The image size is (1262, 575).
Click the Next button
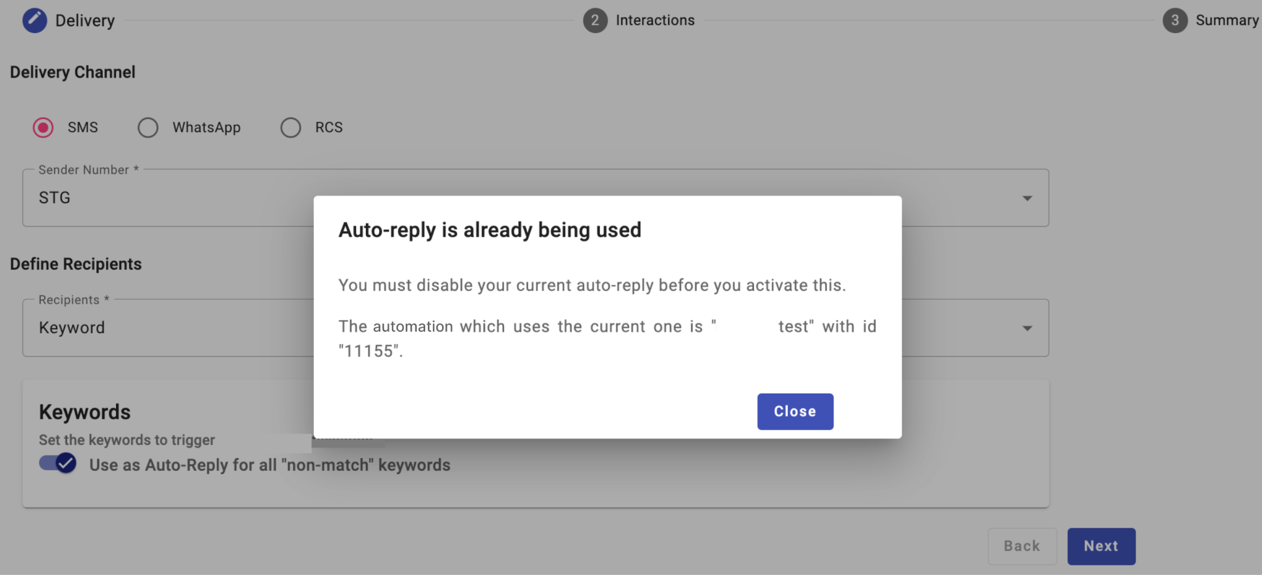click(1101, 546)
